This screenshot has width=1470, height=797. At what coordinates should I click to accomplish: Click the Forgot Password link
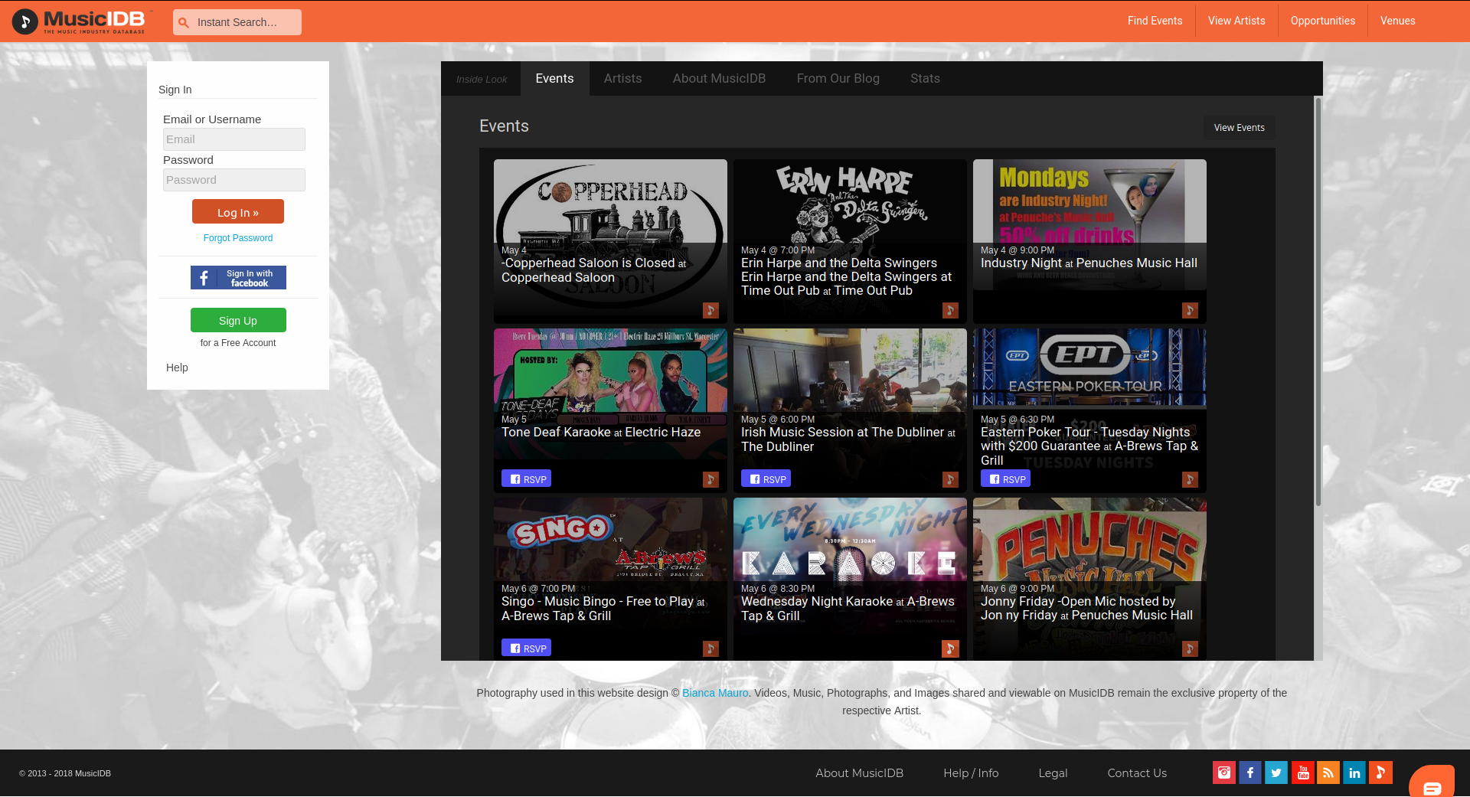[238, 238]
